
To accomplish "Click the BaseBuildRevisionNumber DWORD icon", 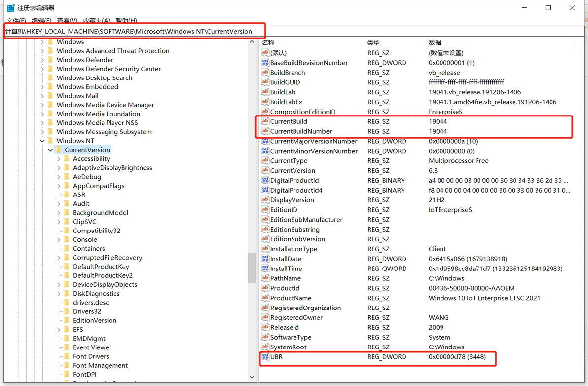I will click(265, 63).
